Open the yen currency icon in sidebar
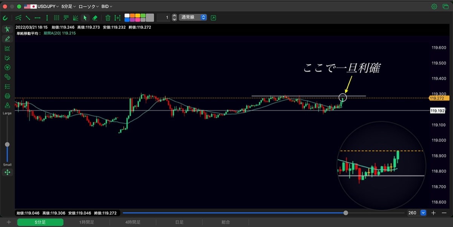Image resolution: width=453 pixels, height=227 pixels. pos(7,67)
